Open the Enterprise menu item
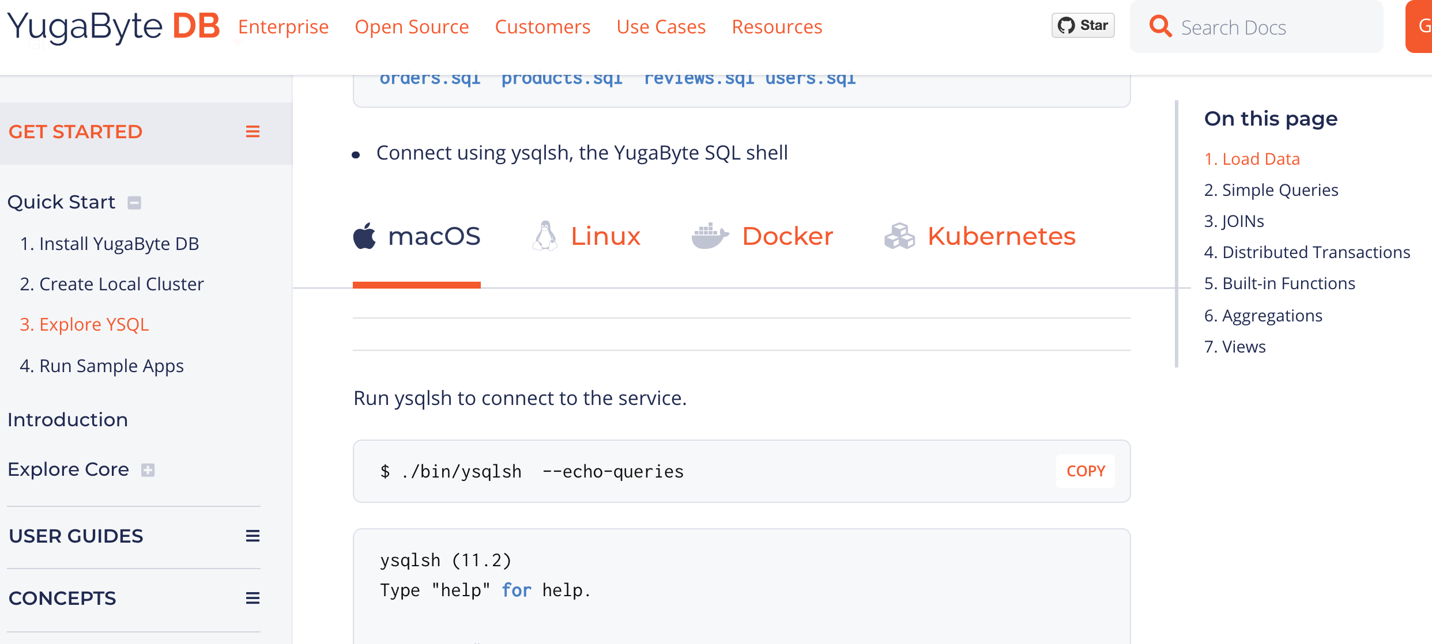Image resolution: width=1432 pixels, height=644 pixels. (x=283, y=27)
